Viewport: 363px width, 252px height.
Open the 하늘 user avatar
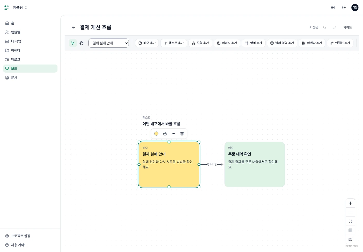click(x=355, y=8)
